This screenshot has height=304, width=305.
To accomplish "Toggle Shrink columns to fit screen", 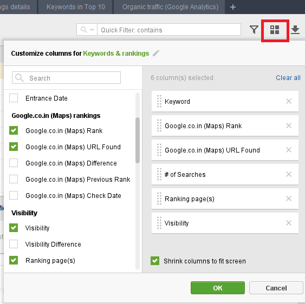I will 155,261.
